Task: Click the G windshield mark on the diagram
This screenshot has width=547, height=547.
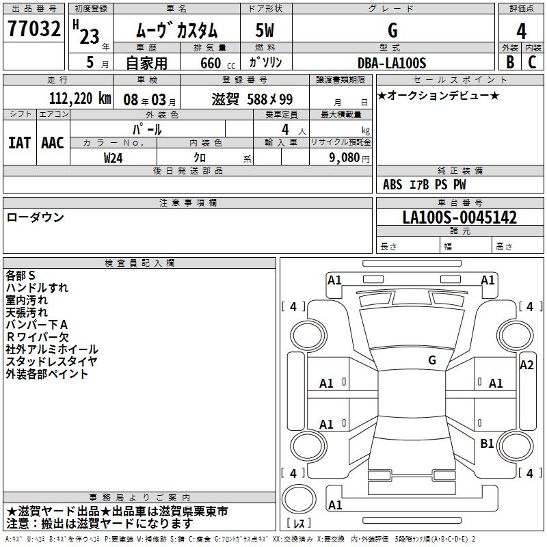Action: point(432,360)
